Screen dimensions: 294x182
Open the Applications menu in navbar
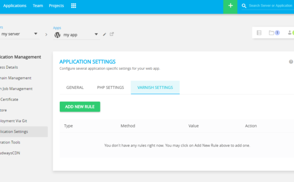click(15, 6)
